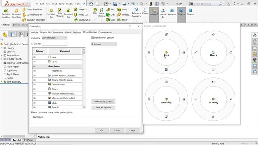Open the 4 Gestures dropdown
This screenshot has height=145, width=258.
coord(104,44)
